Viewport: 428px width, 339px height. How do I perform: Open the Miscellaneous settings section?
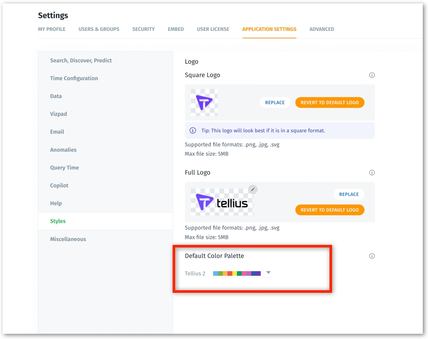[x=68, y=239]
